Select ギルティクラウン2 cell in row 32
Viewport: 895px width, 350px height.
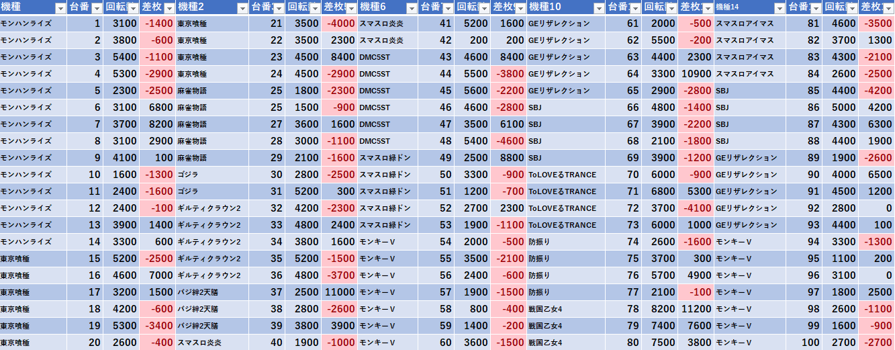point(212,208)
